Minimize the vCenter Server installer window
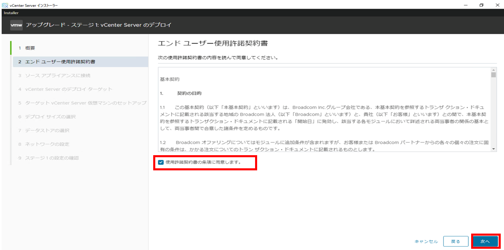 pos(466,5)
